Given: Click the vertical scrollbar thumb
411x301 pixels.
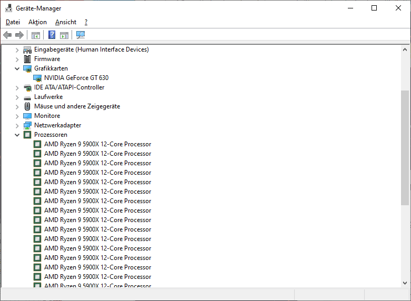Looking at the screenshot, I should coord(405,148).
